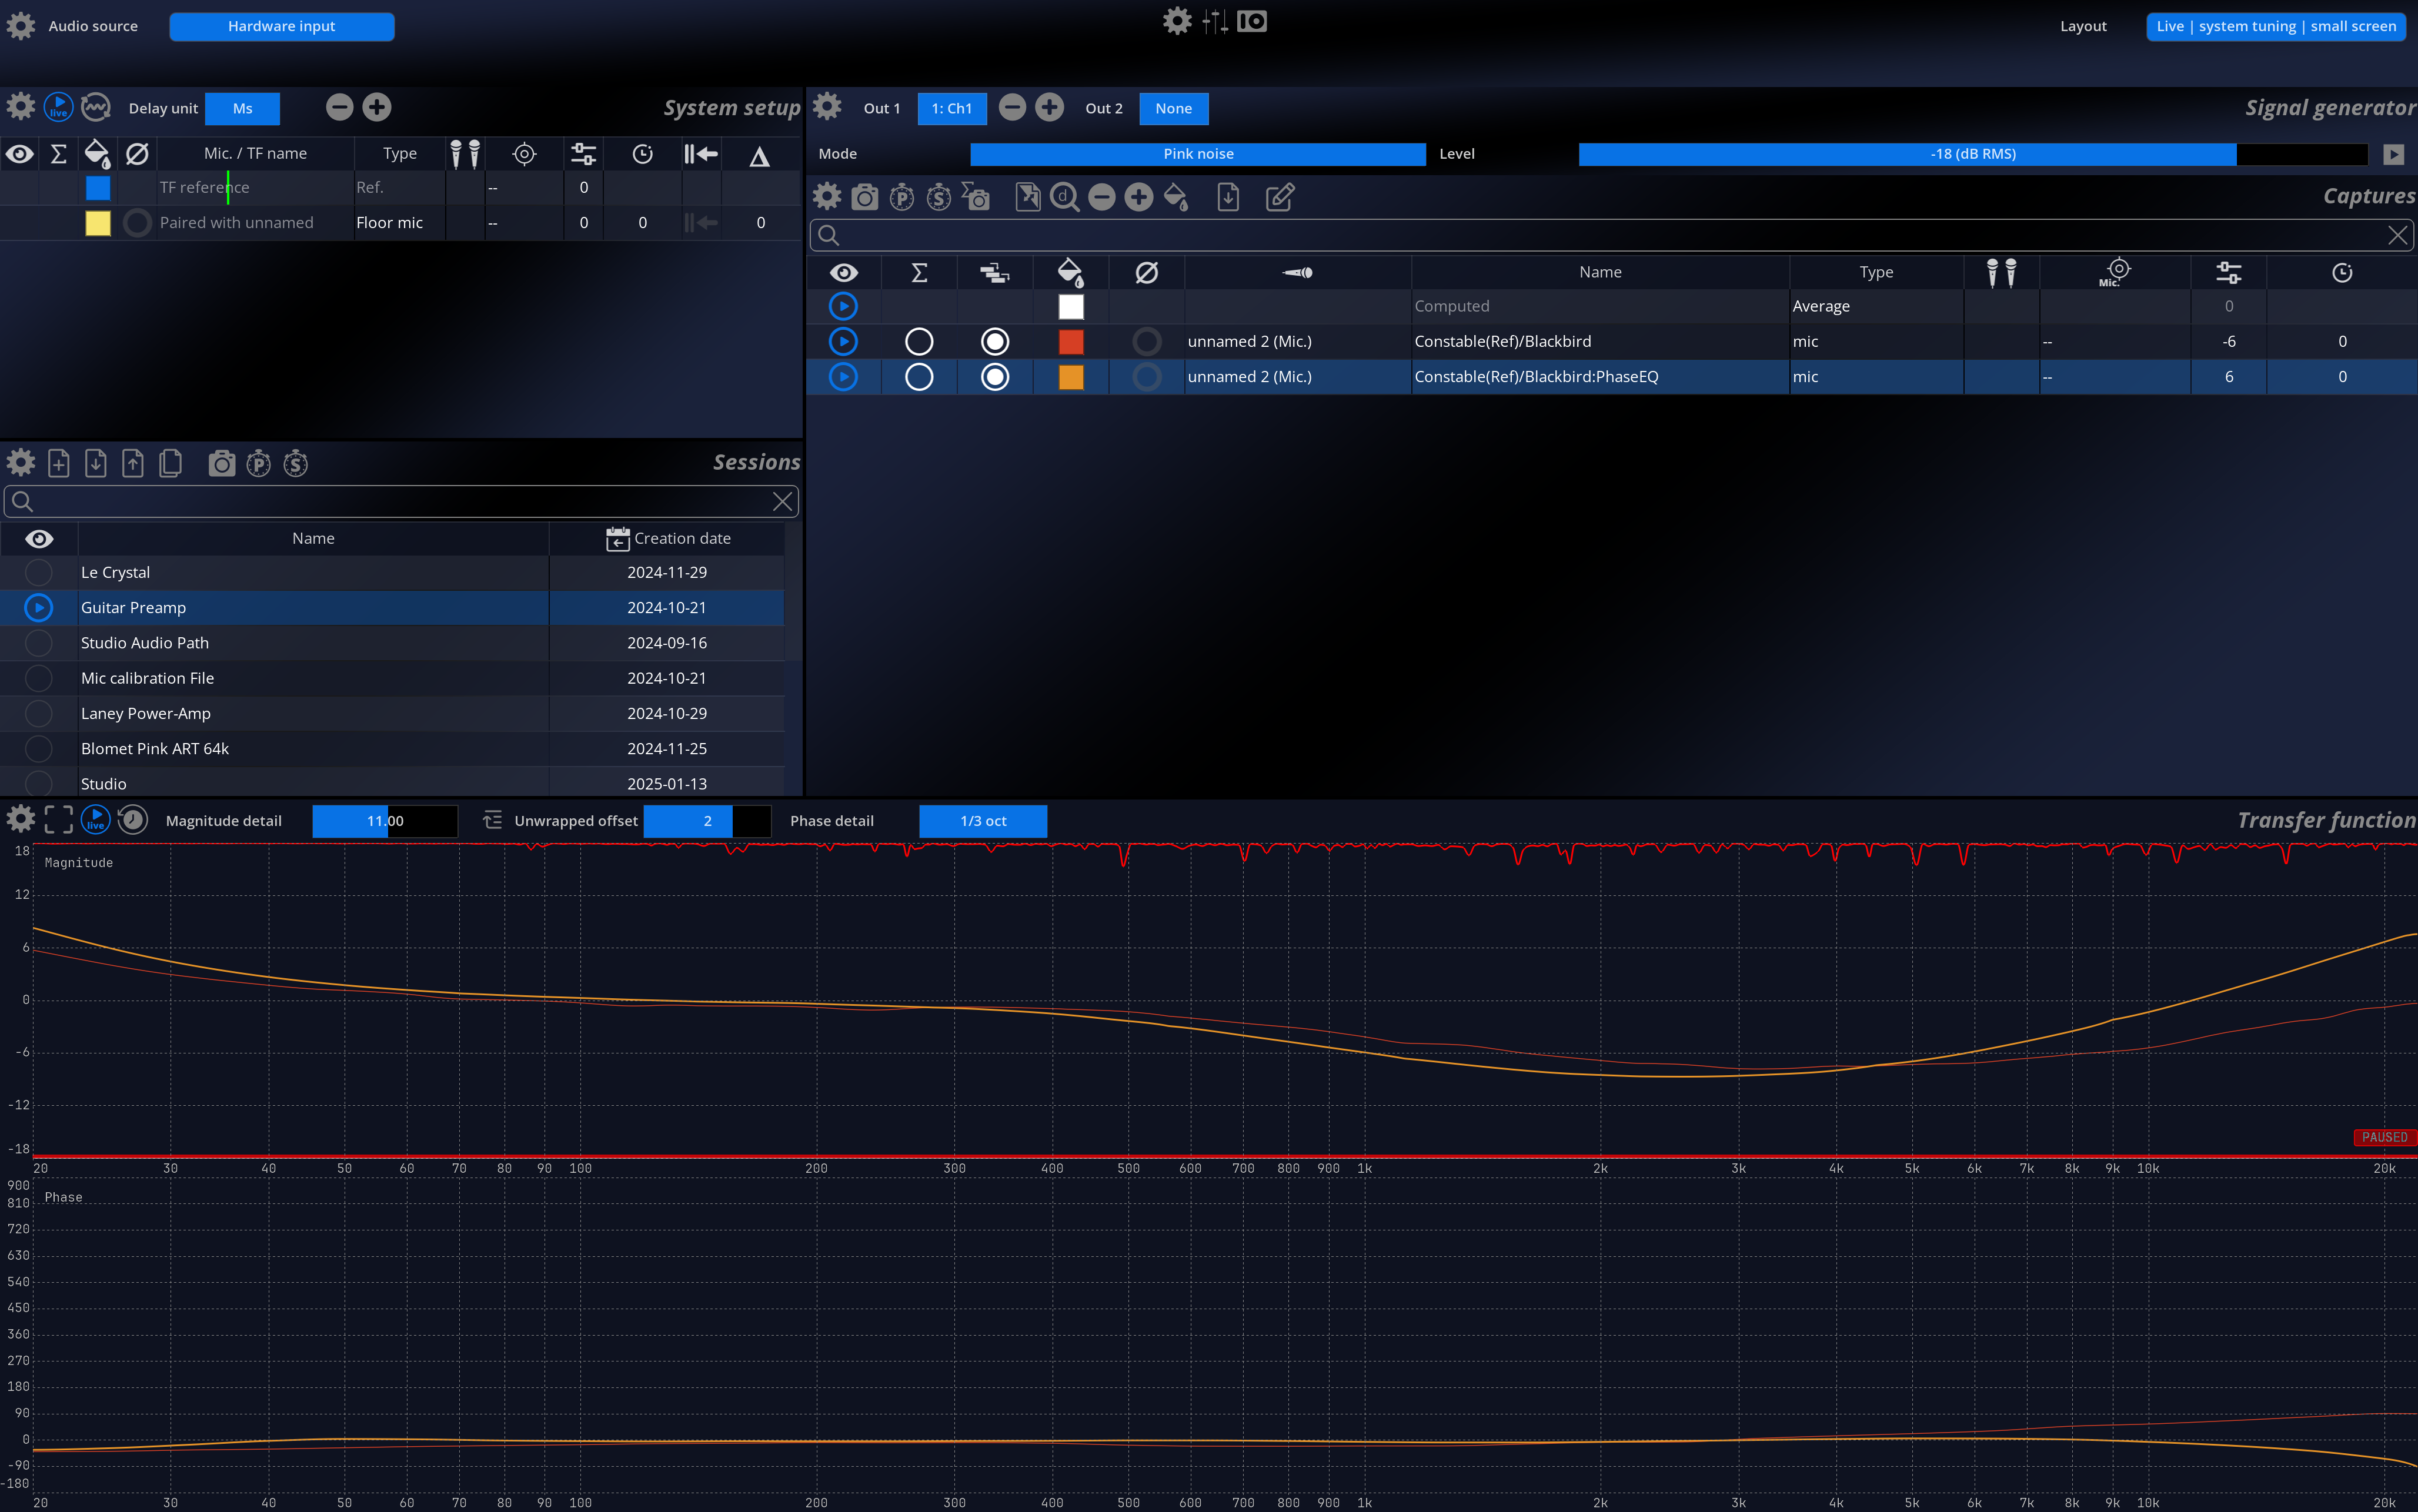Screen dimensions: 2418x1512
Task: Open the mixer sliders icon in top center
Action: pyautogui.click(x=1215, y=21)
